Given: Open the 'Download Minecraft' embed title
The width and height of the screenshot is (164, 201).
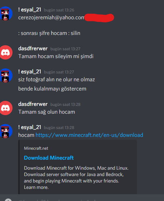Looking at the screenshot, I should click(49, 158).
